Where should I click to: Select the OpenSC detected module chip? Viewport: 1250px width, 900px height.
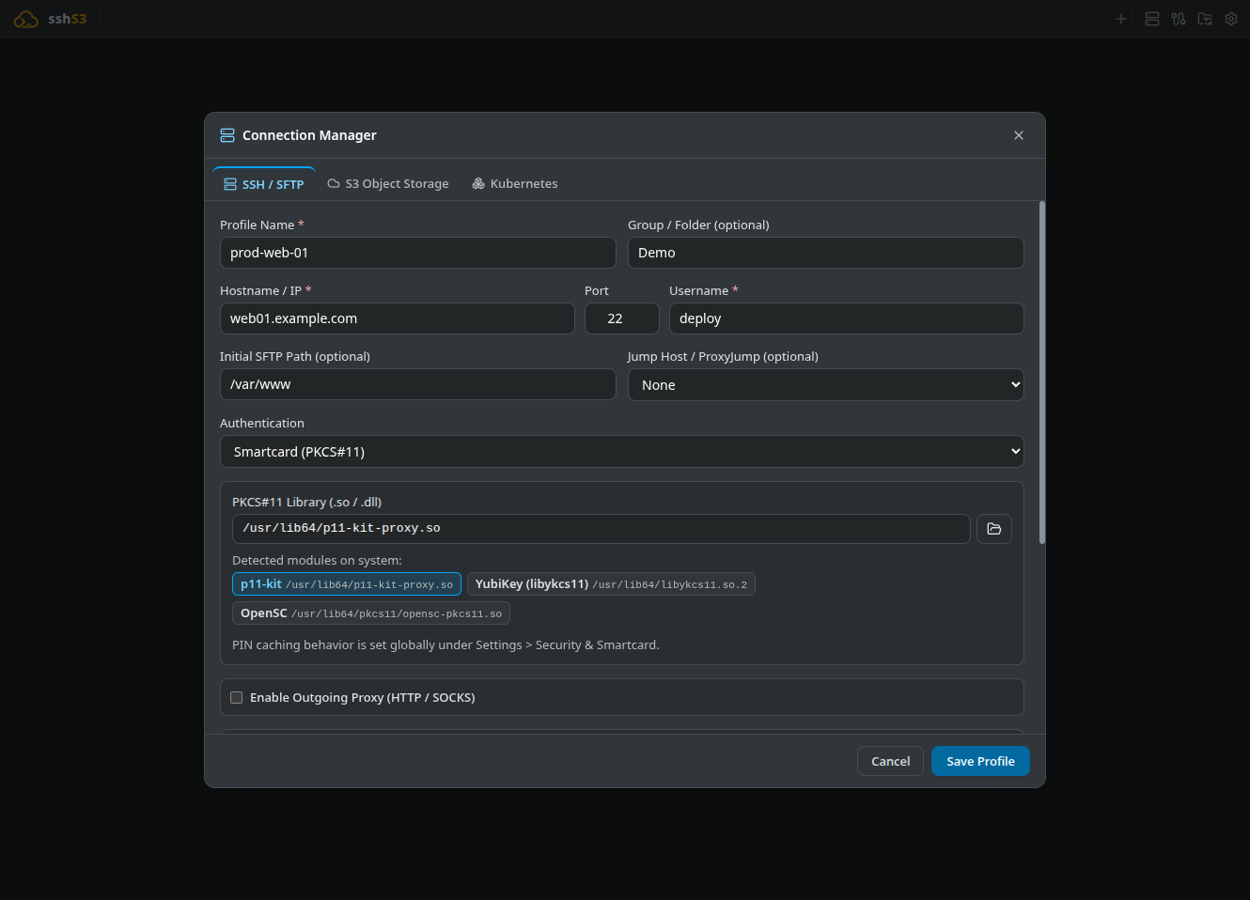[x=371, y=613]
